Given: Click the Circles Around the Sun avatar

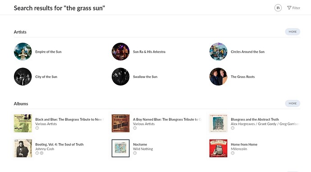Looking at the screenshot, I should pos(218,51).
